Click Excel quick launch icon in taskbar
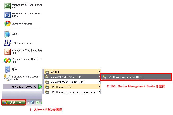The height and width of the screenshot is (115, 173). (x=38, y=103)
